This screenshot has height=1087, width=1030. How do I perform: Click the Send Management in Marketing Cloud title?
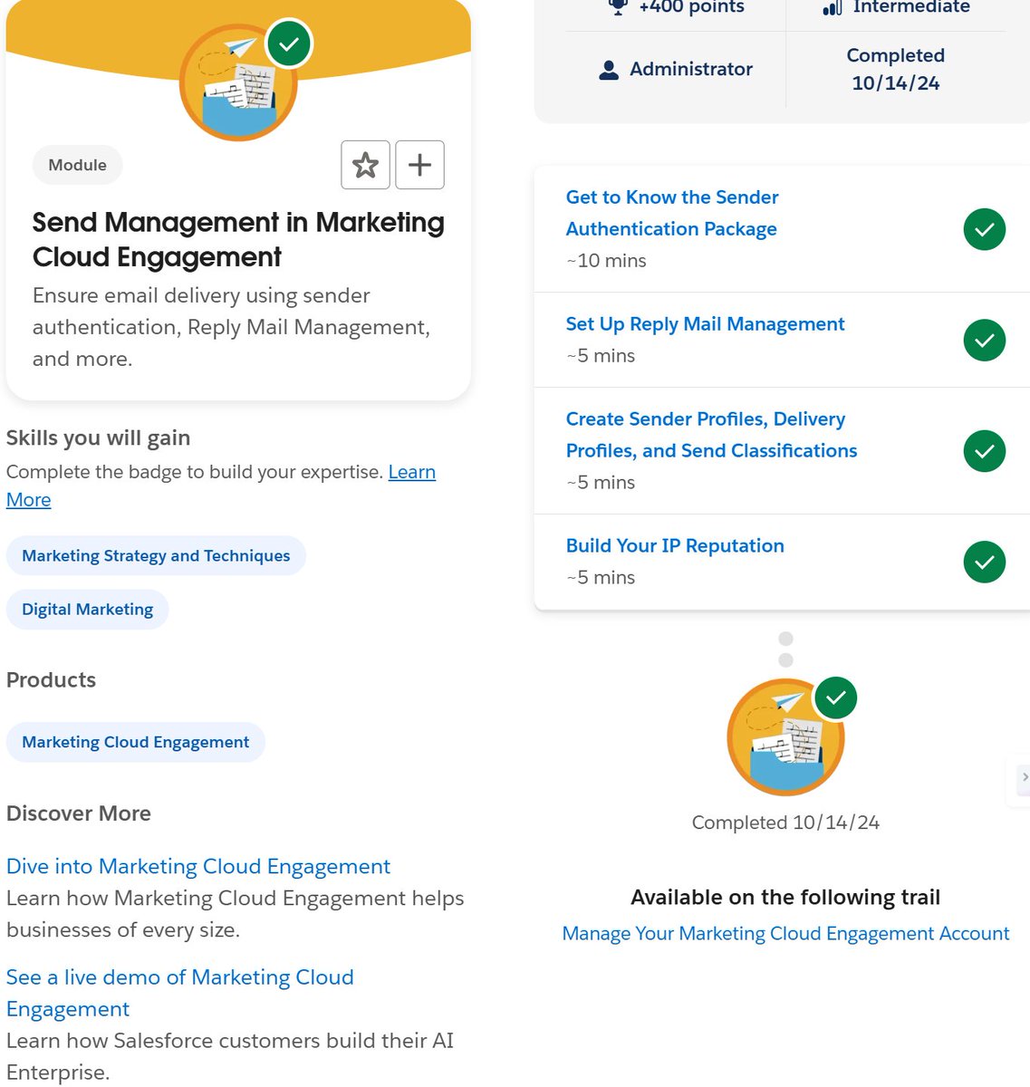point(238,240)
